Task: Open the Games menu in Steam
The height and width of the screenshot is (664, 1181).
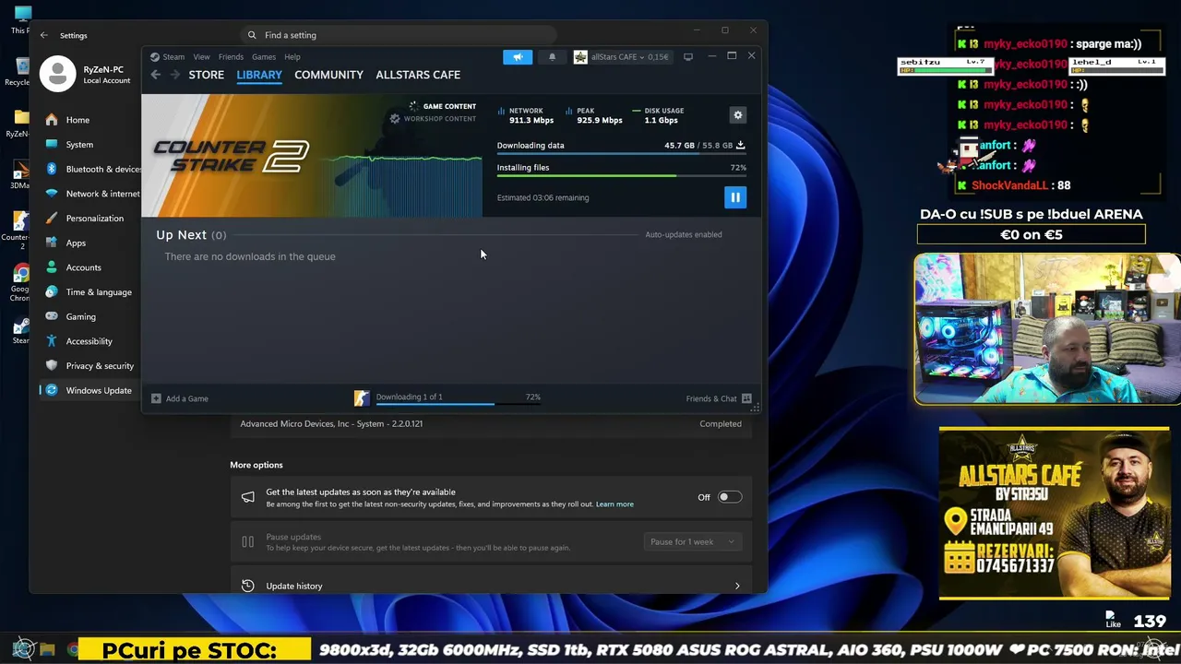Action: tap(264, 57)
